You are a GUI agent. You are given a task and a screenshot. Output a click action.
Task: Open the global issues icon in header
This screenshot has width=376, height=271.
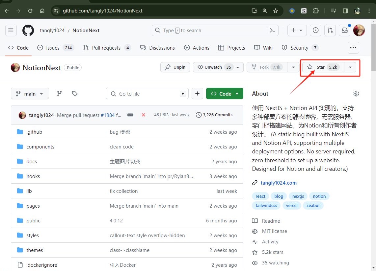point(315,30)
